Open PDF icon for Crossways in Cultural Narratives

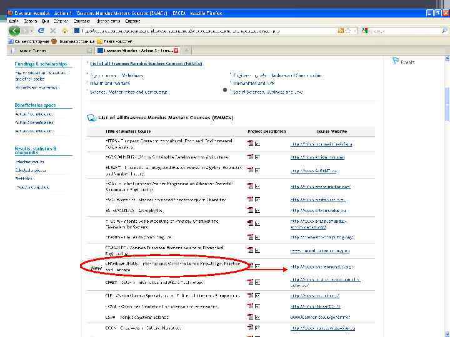pos(250,327)
